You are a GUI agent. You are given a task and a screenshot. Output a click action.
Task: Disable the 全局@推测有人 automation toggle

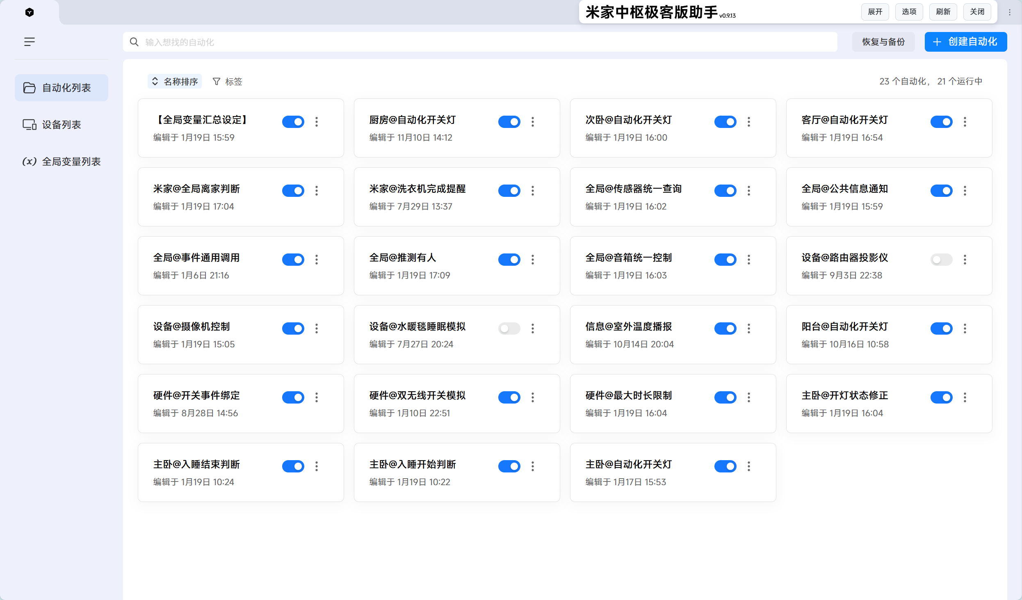coord(509,259)
